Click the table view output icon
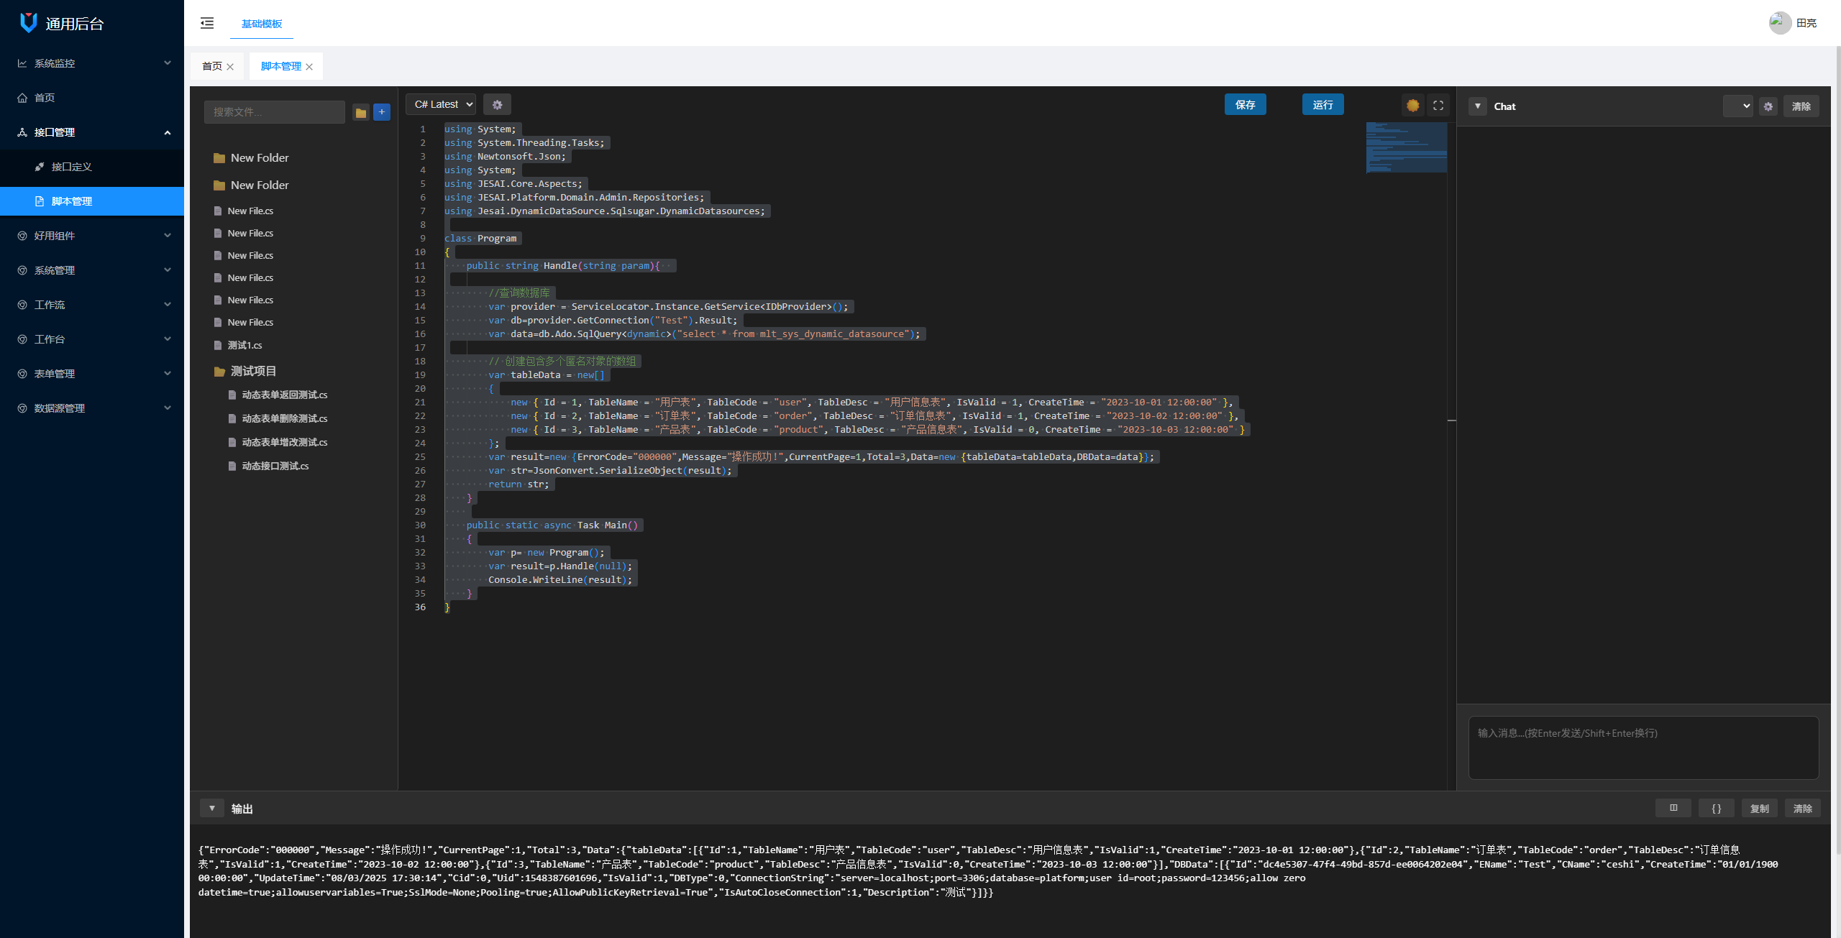This screenshot has width=1841, height=938. point(1673,808)
